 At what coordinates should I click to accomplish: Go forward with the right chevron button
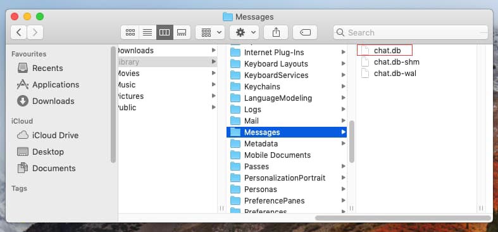(x=35, y=32)
